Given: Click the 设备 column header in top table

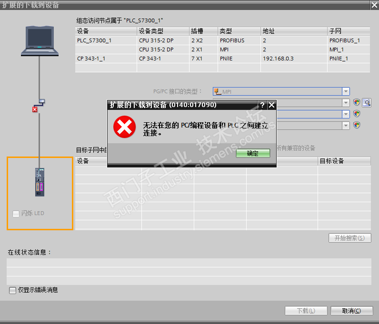Looking at the screenshot, I should pos(106,31).
